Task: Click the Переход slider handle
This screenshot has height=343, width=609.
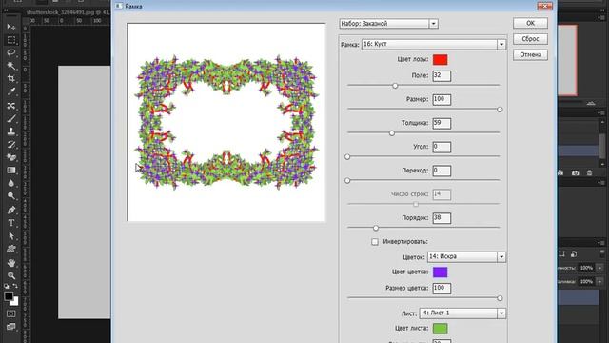Action: pos(347,180)
